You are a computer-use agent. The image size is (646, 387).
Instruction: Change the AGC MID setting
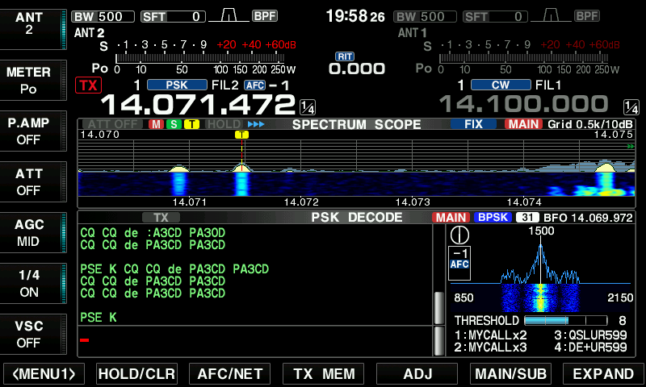[x=29, y=232]
